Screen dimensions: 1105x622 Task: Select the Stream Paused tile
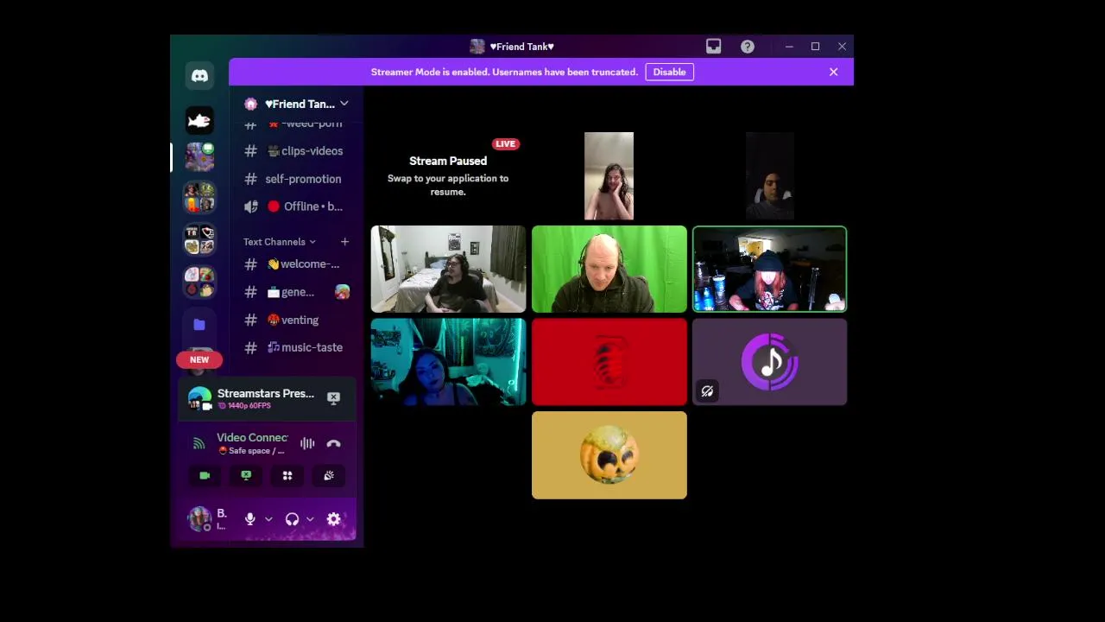tap(448, 176)
